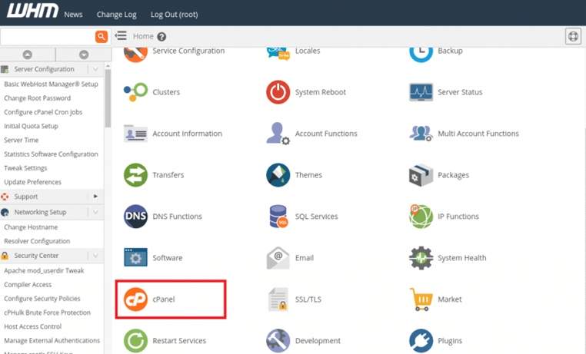This screenshot has height=354, width=586.
Task: Expand the Support section arrow
Action: coord(95,197)
